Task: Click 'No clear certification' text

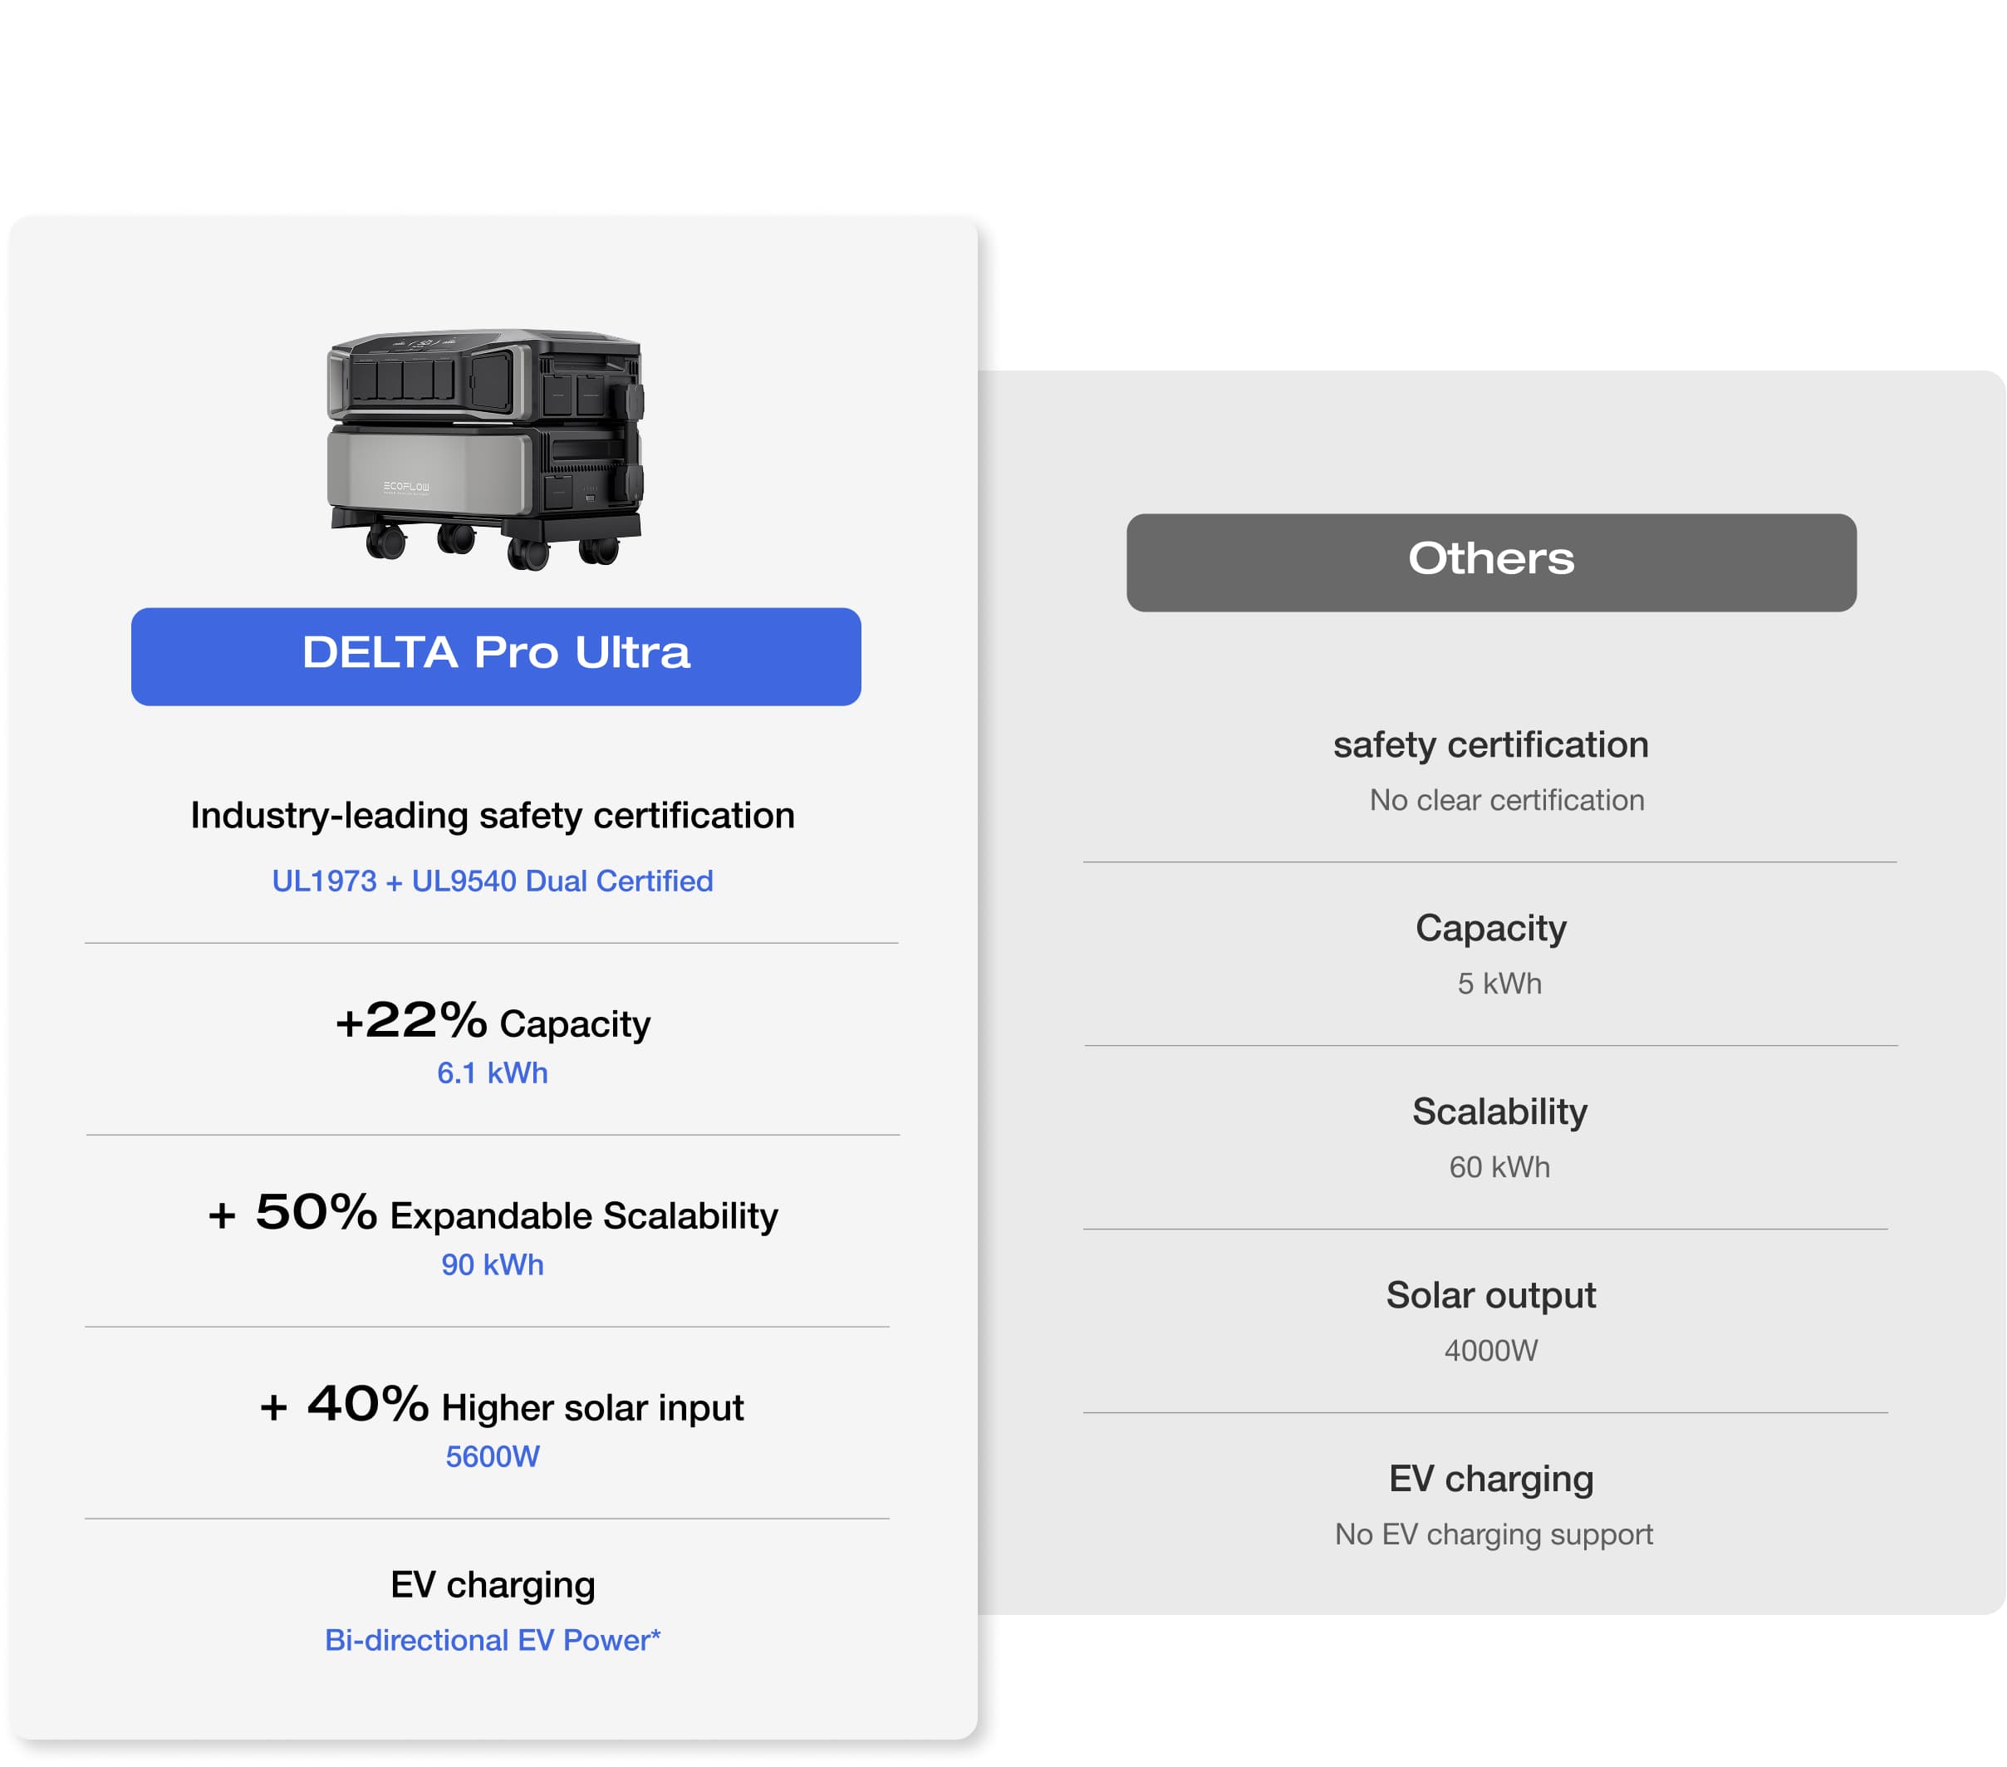Action: (1506, 799)
